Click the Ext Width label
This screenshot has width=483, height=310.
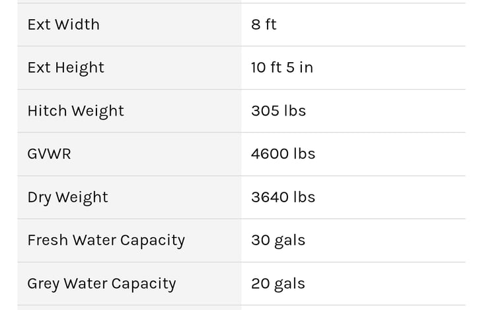click(x=63, y=24)
